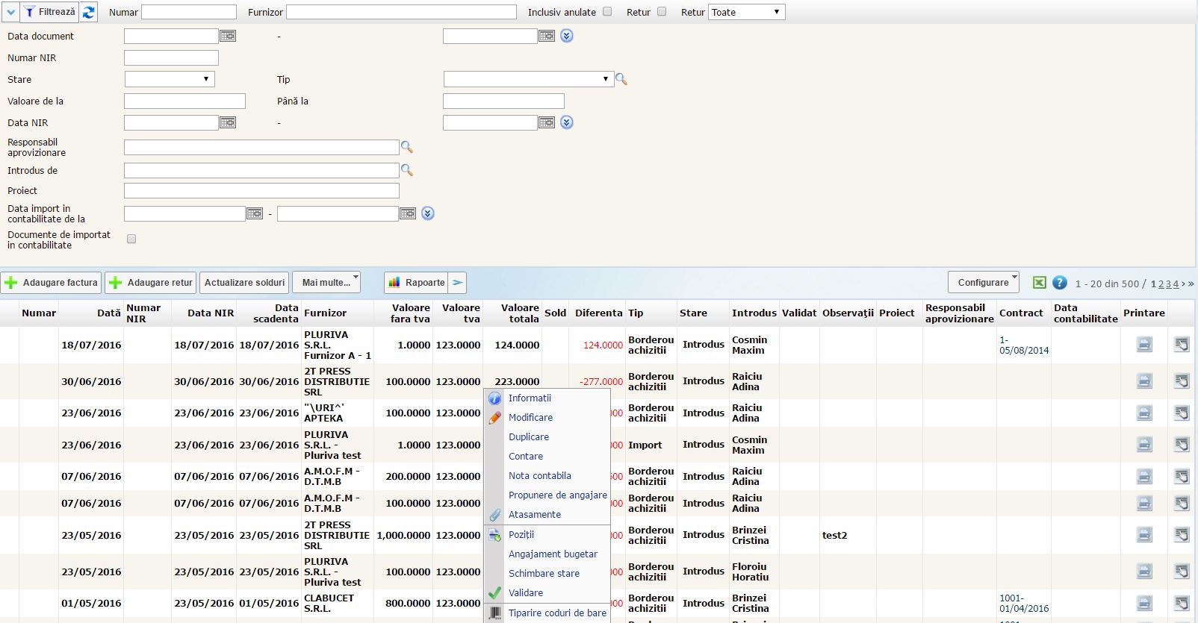
Task: Click blue double-arrow icon beside Data NIR range
Action: click(567, 122)
